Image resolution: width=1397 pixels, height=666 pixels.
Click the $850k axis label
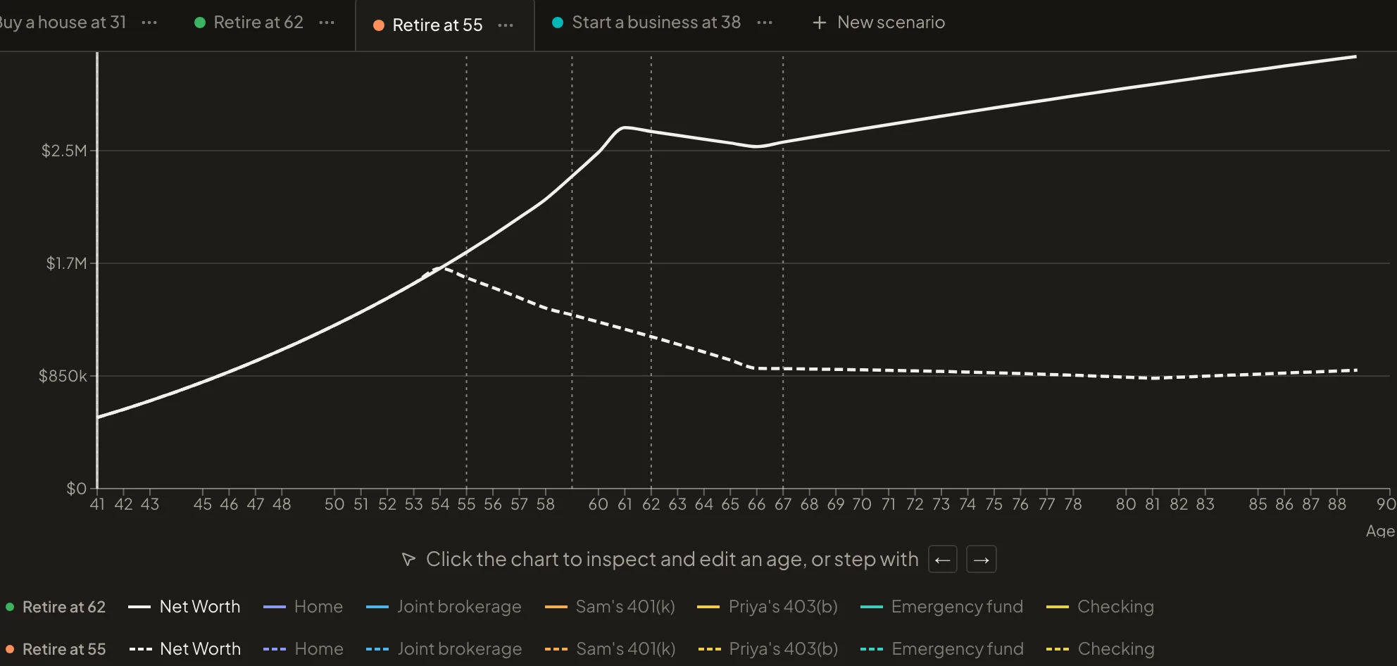63,376
